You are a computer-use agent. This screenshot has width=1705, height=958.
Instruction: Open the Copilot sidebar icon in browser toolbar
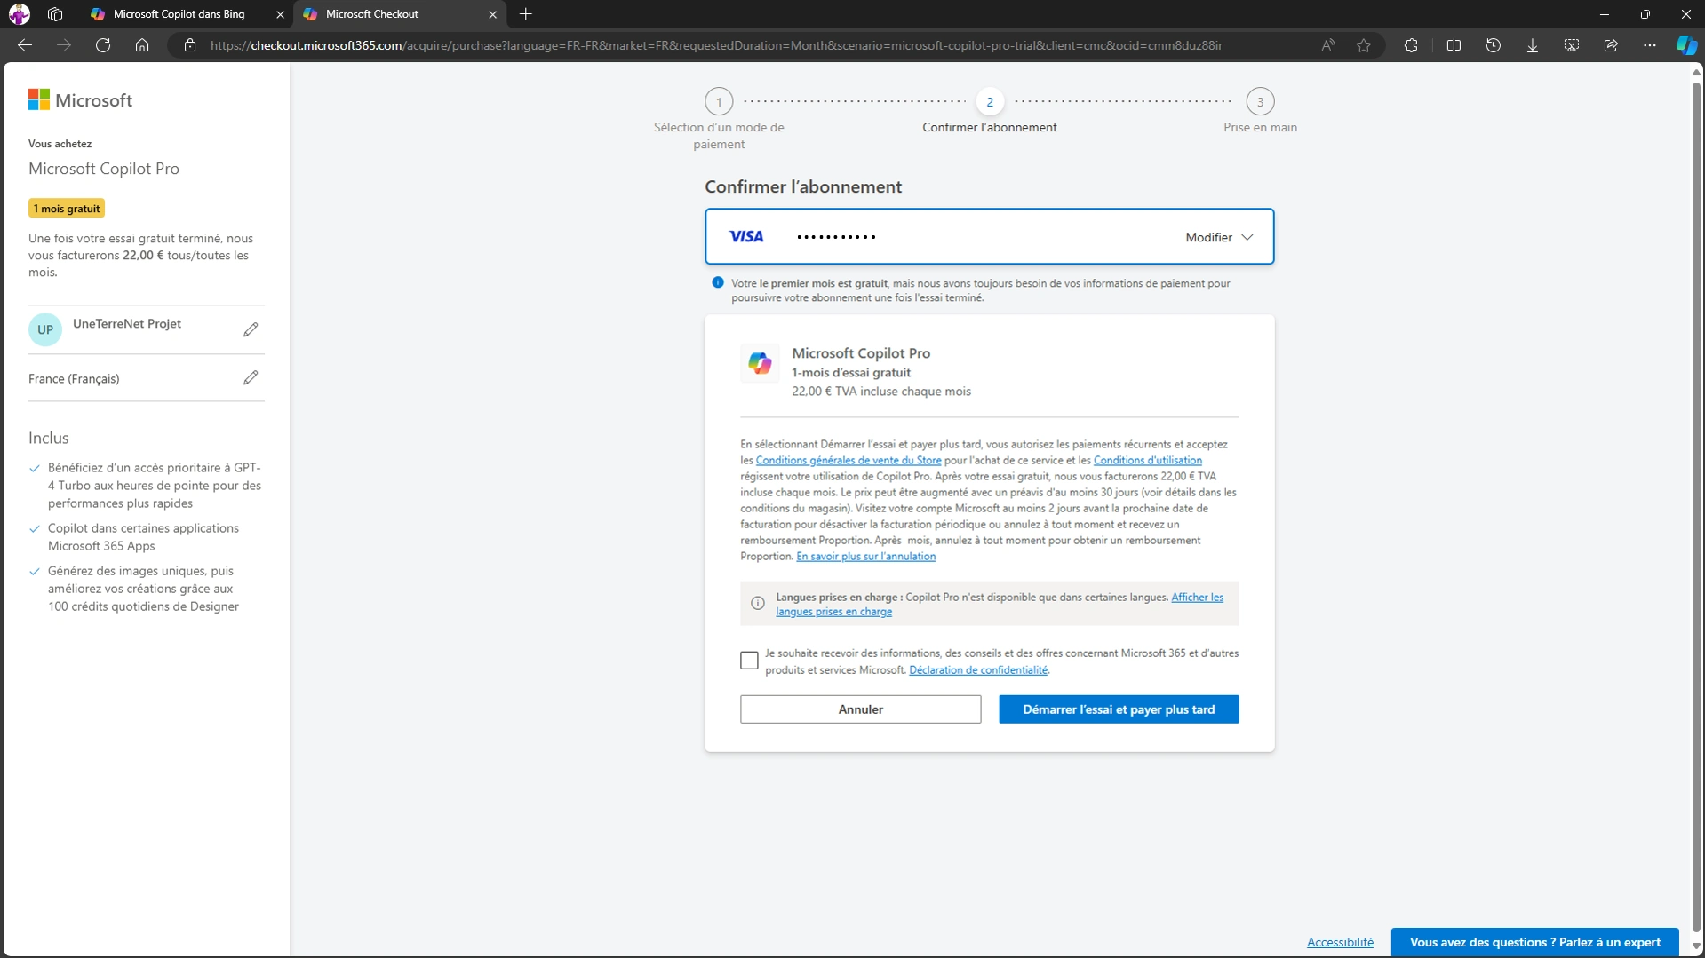coord(1685,45)
